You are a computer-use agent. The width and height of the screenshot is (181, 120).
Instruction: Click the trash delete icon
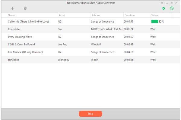(x=25, y=8)
